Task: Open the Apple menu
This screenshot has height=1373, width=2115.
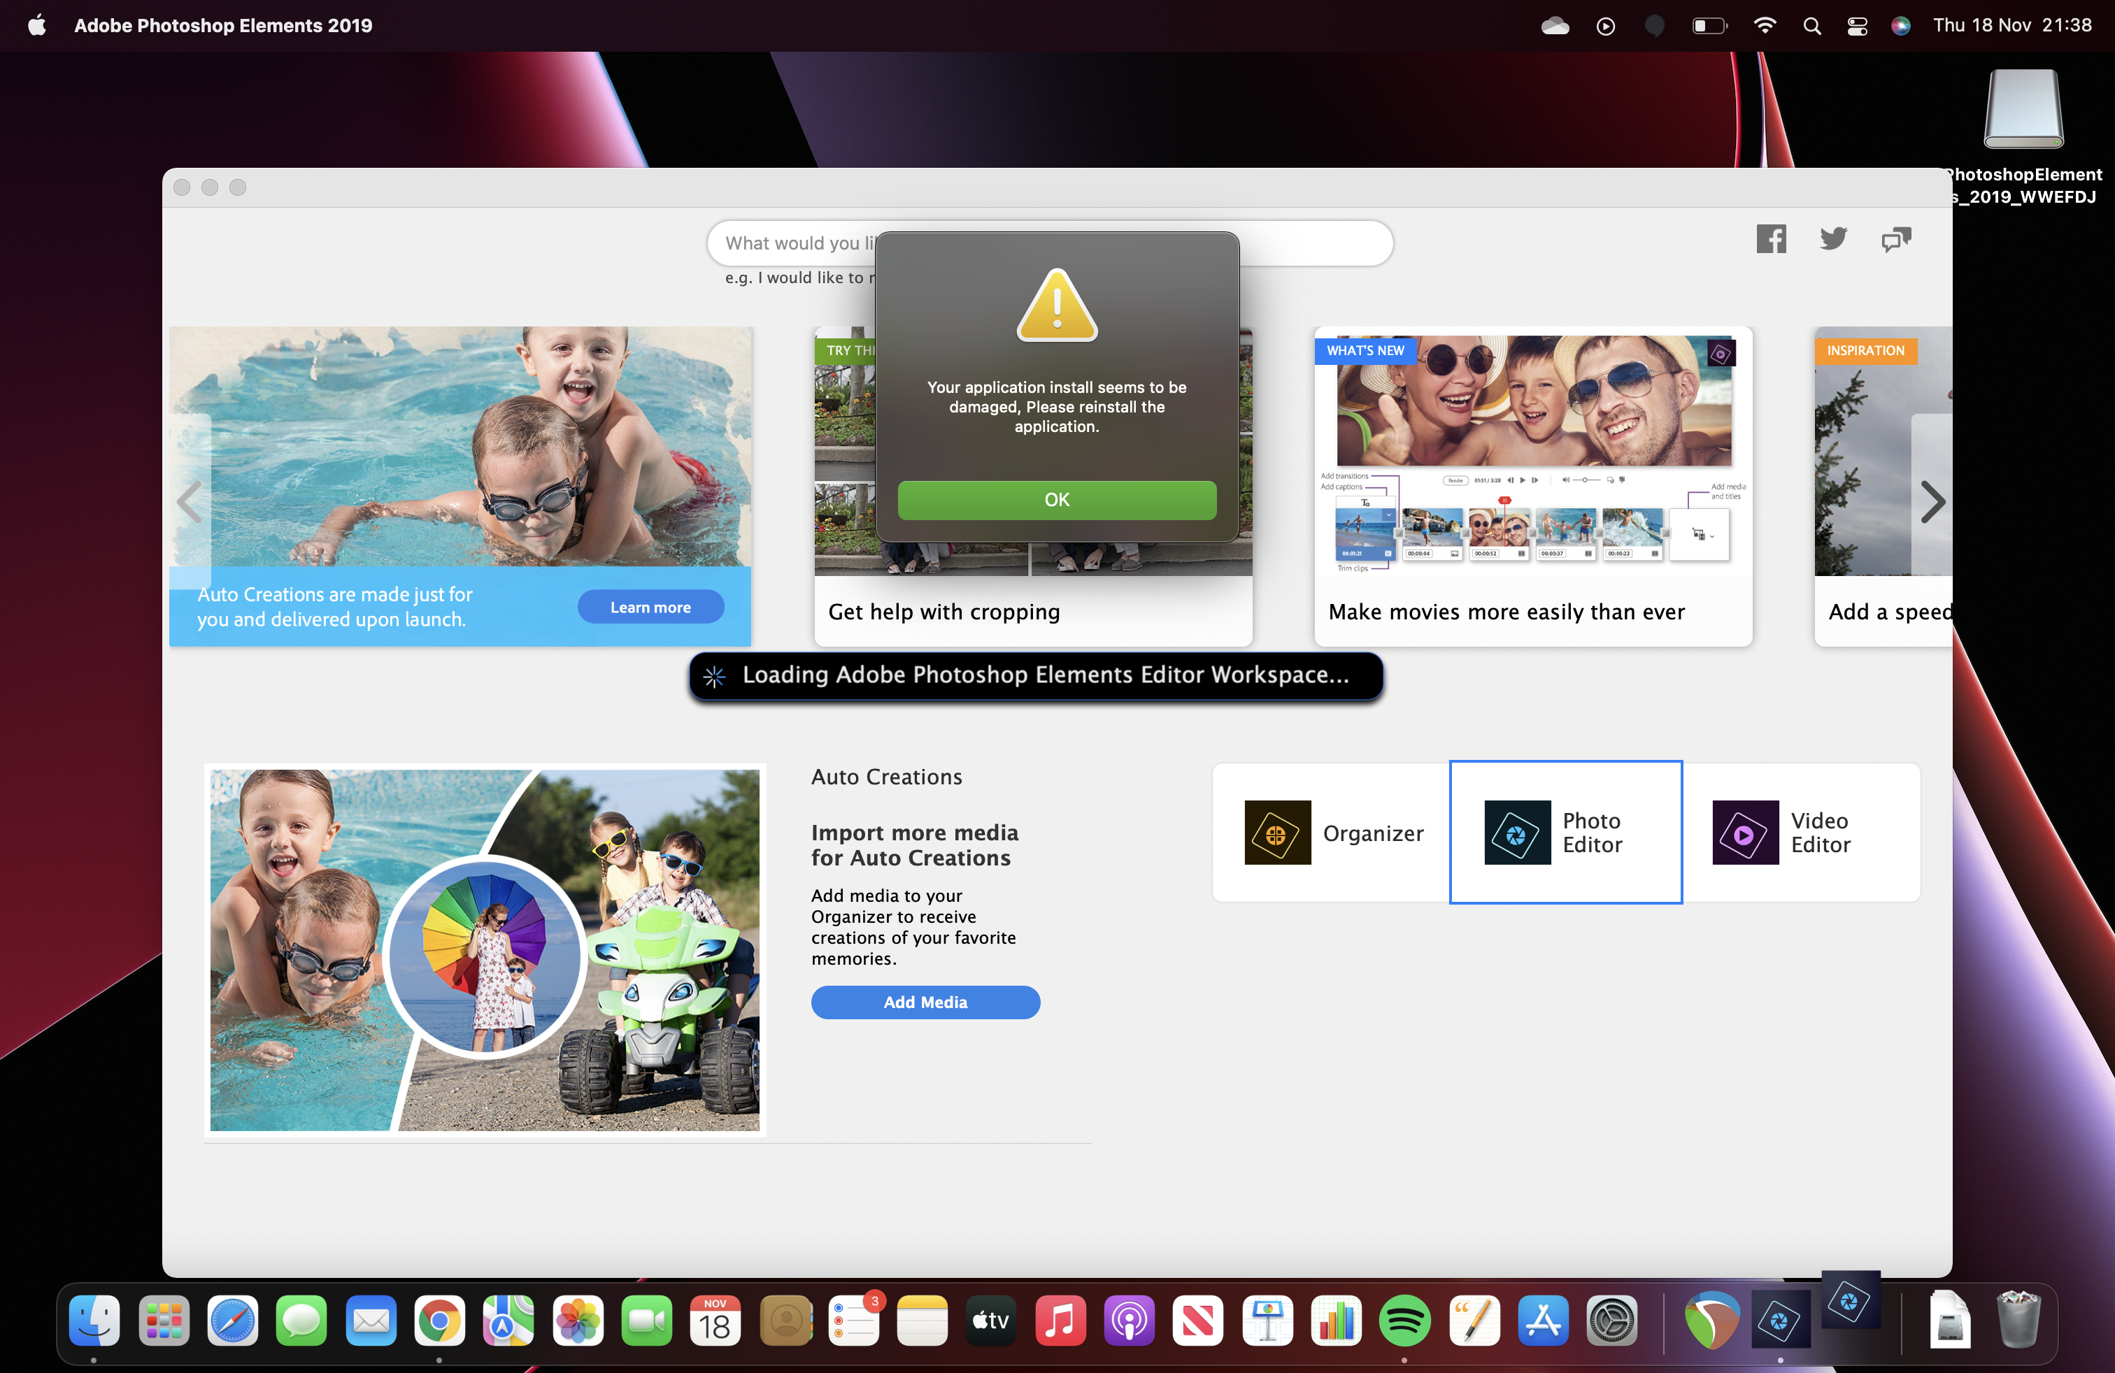Action: (x=36, y=26)
